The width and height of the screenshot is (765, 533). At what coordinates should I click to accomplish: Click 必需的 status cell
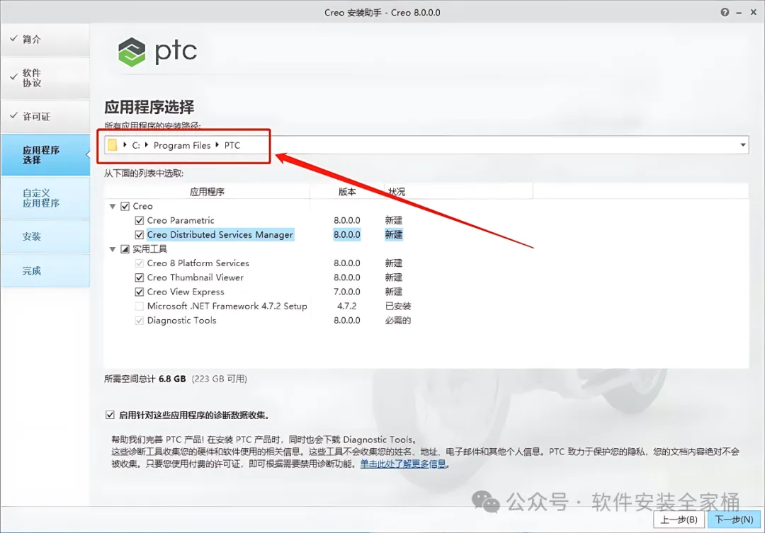[x=397, y=321]
